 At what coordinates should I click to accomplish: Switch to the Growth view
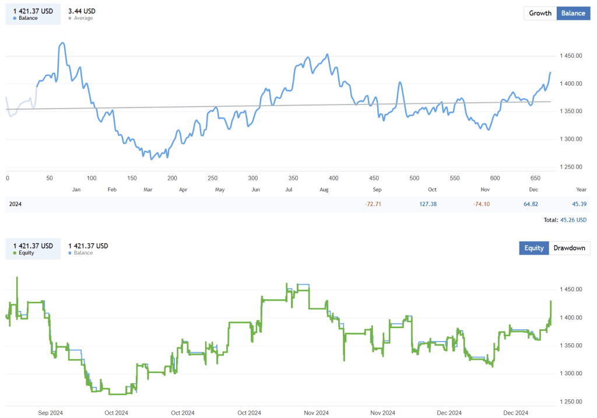point(540,13)
